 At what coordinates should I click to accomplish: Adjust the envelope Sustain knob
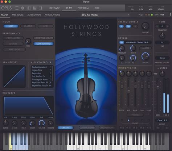coord(42,123)
